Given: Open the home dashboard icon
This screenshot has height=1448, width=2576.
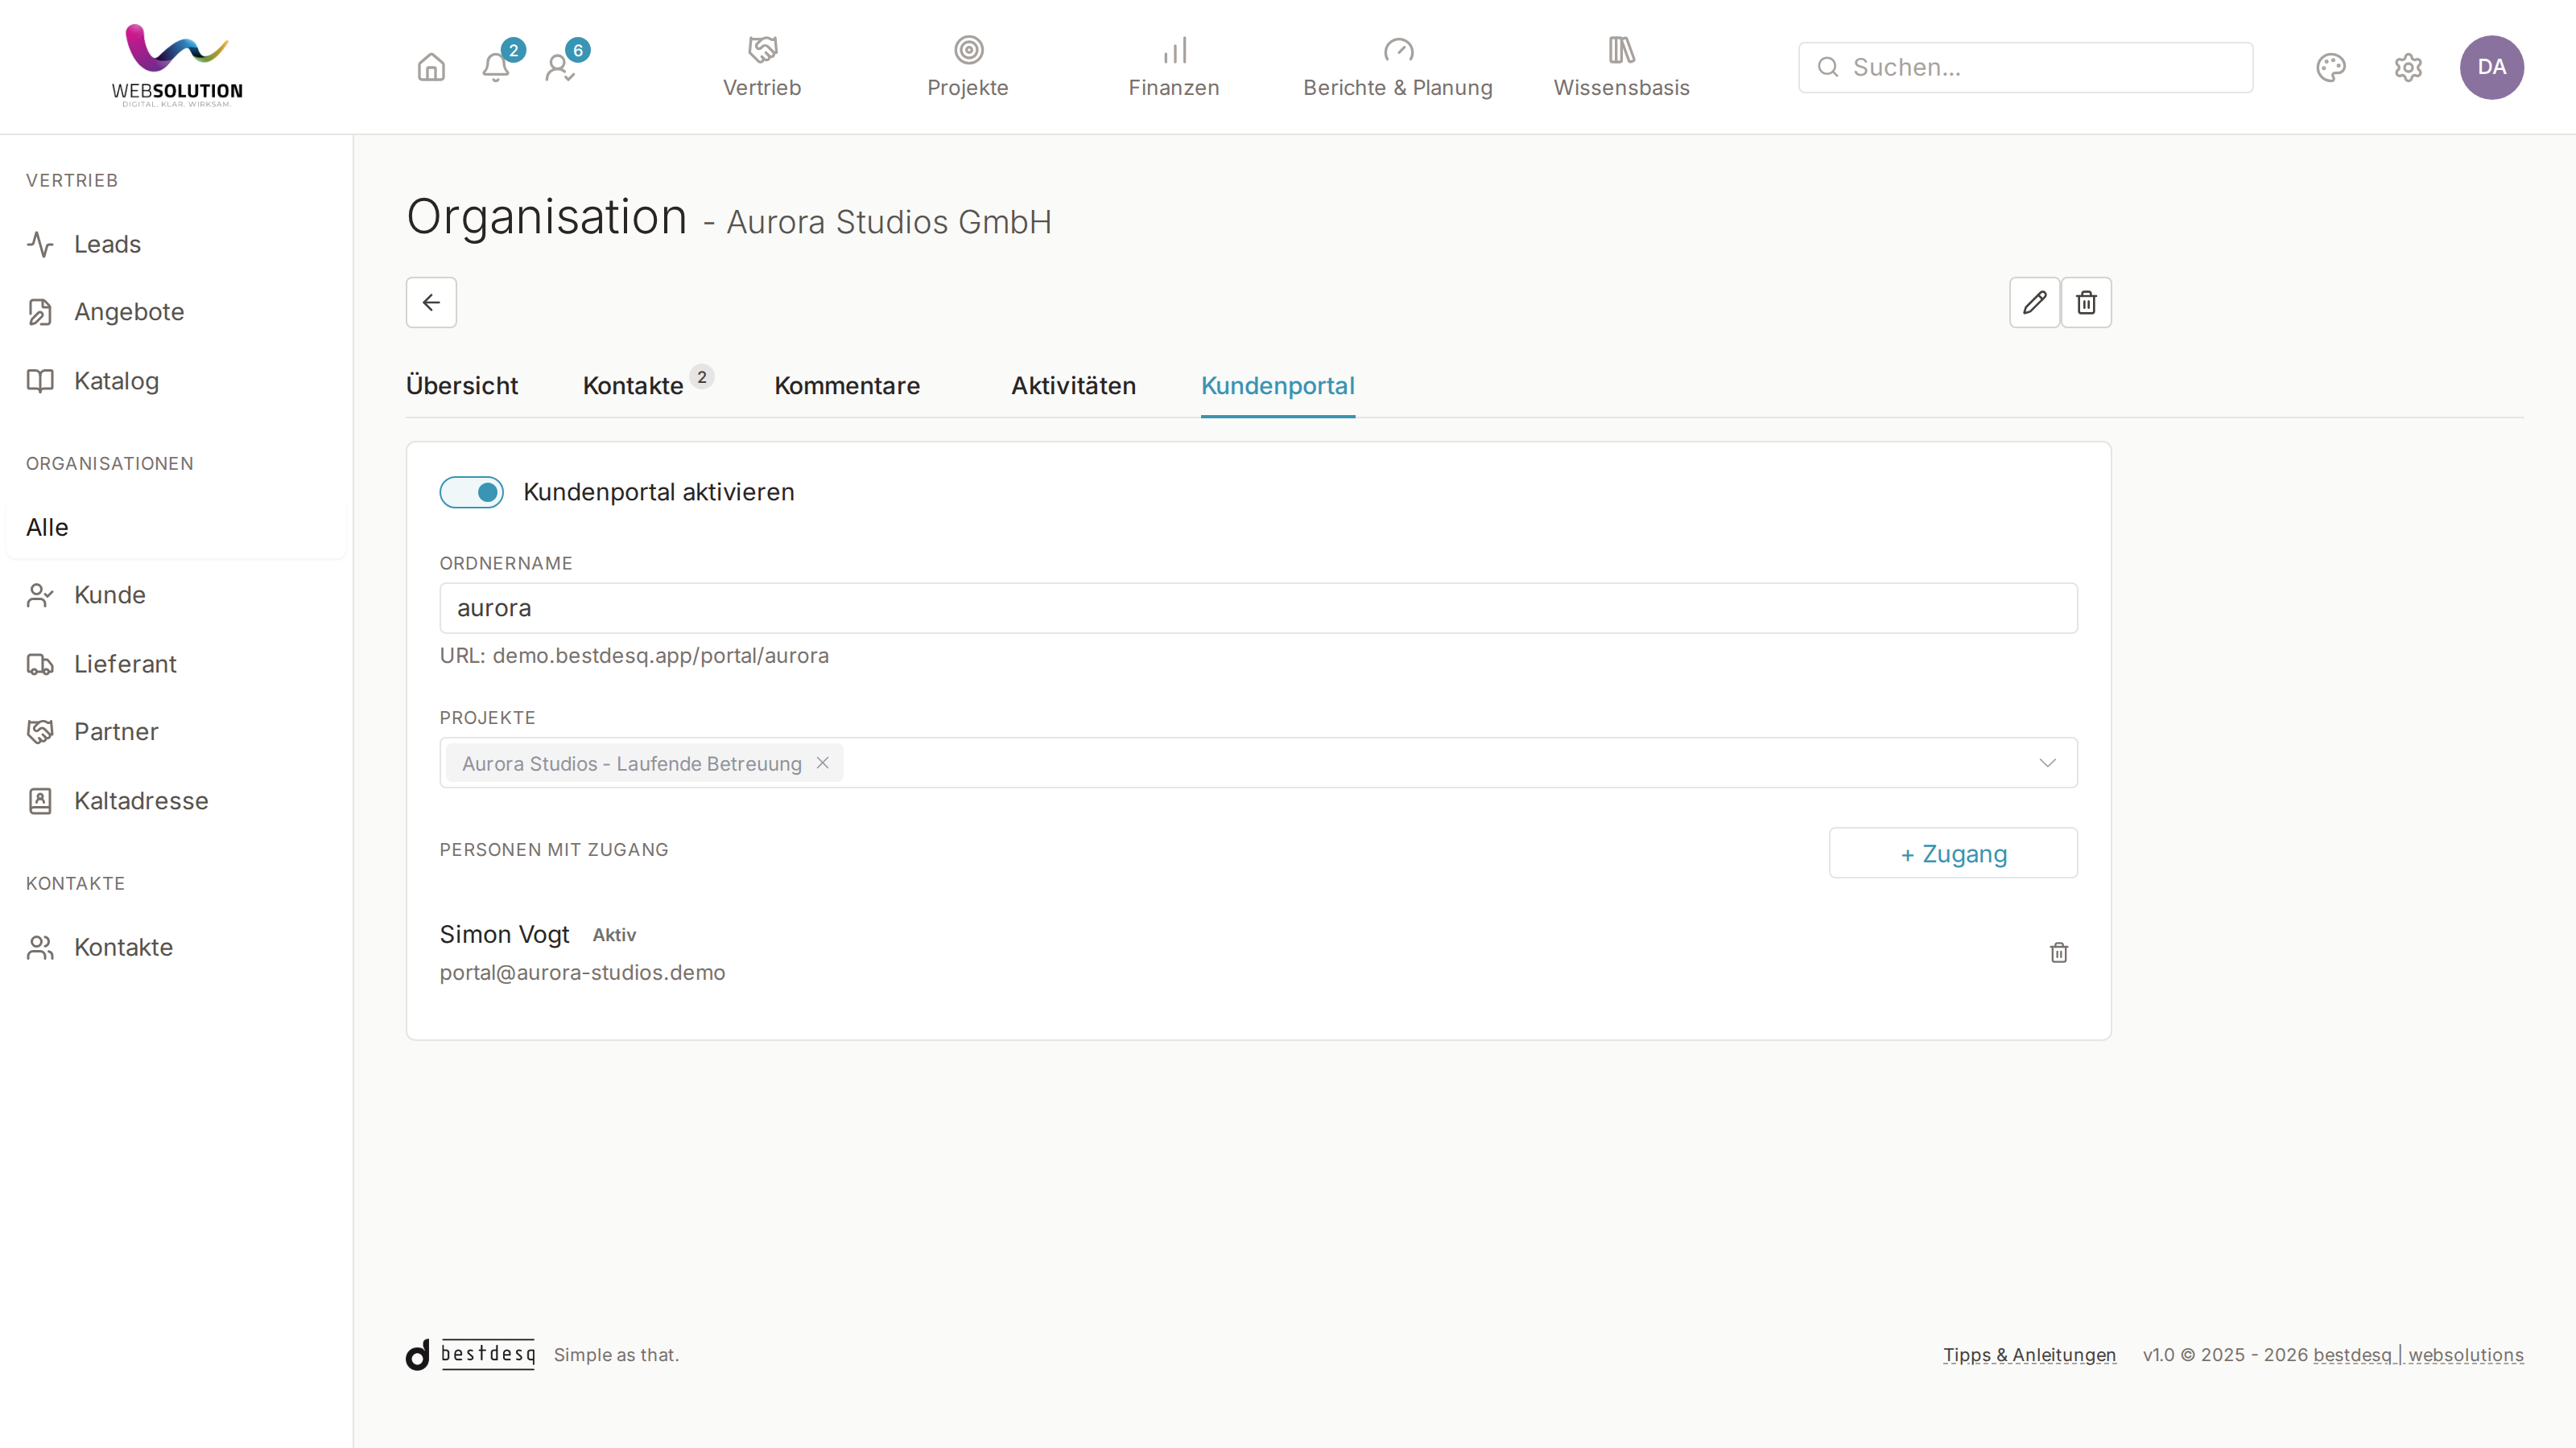Looking at the screenshot, I should coord(431,67).
